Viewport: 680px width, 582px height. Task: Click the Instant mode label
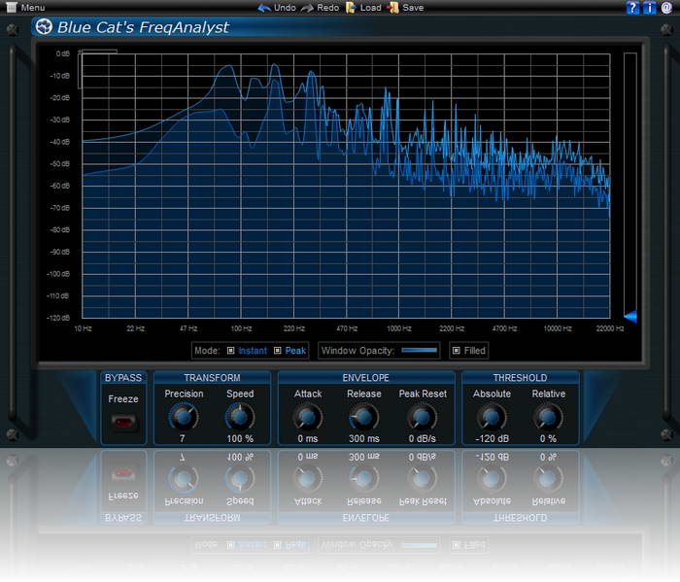coord(253,351)
